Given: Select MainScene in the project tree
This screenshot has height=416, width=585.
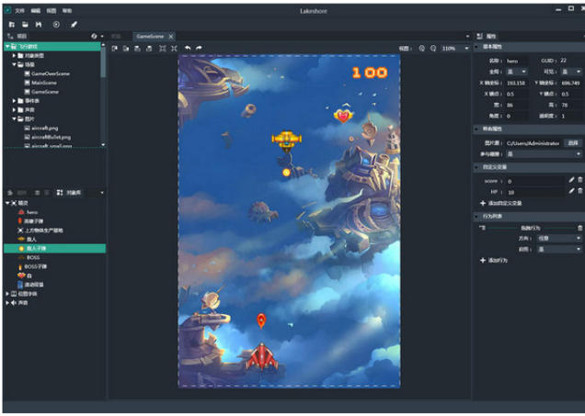Looking at the screenshot, I should 44,83.
